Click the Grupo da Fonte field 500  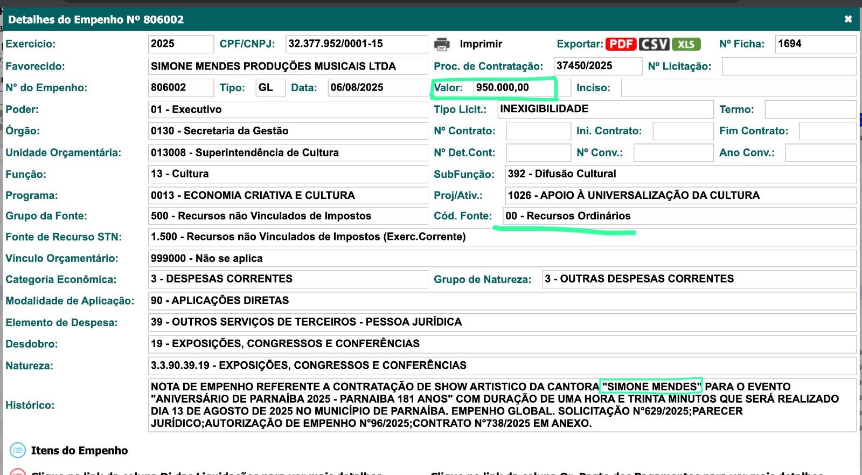click(x=288, y=216)
